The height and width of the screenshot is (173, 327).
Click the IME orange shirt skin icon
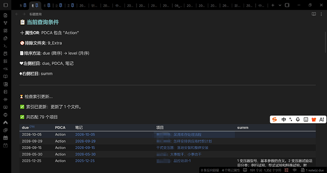[314, 120]
